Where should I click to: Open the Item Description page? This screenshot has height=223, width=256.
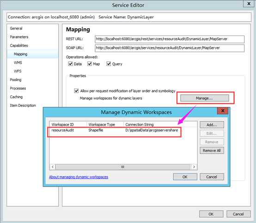click(23, 105)
